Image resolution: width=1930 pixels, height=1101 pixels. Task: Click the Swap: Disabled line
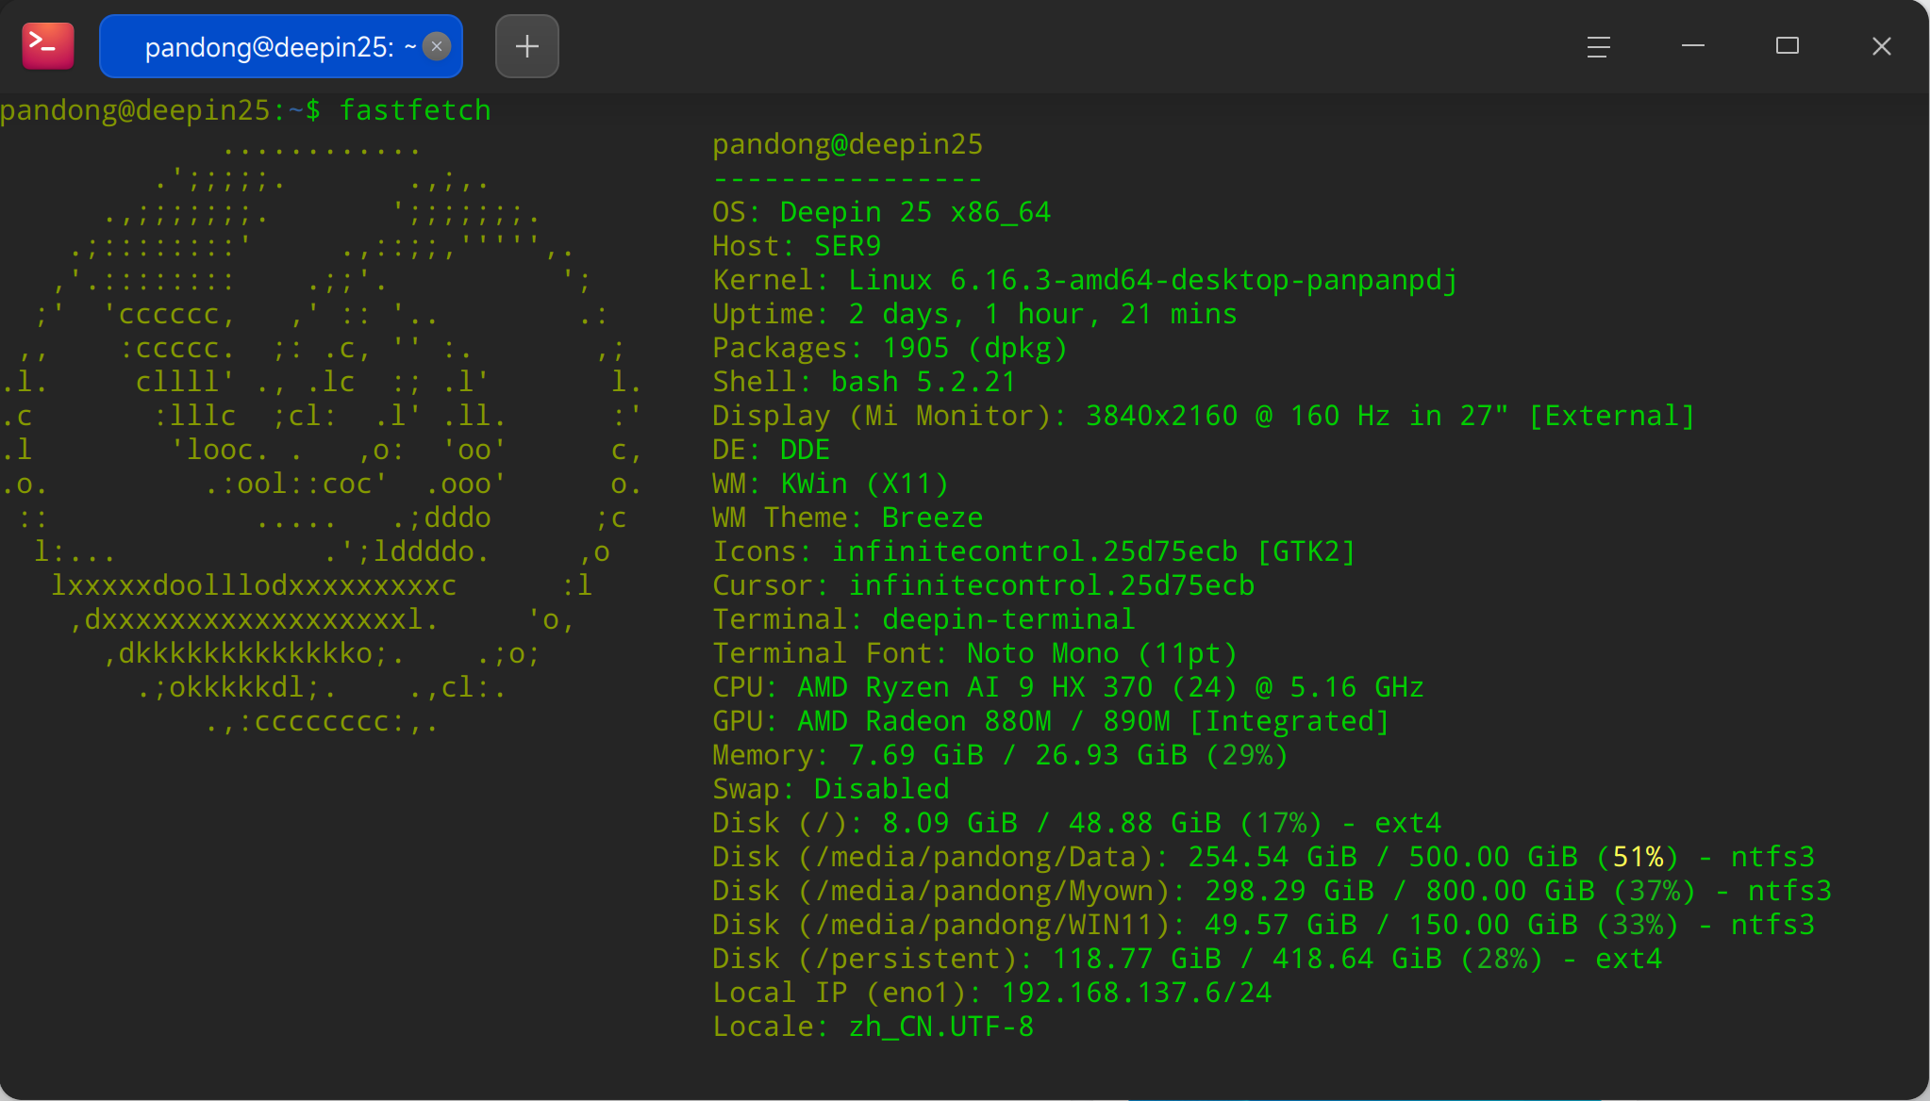830,789
